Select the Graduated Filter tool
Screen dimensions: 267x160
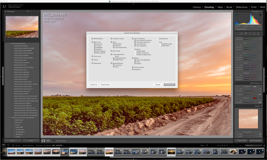coord(250,34)
